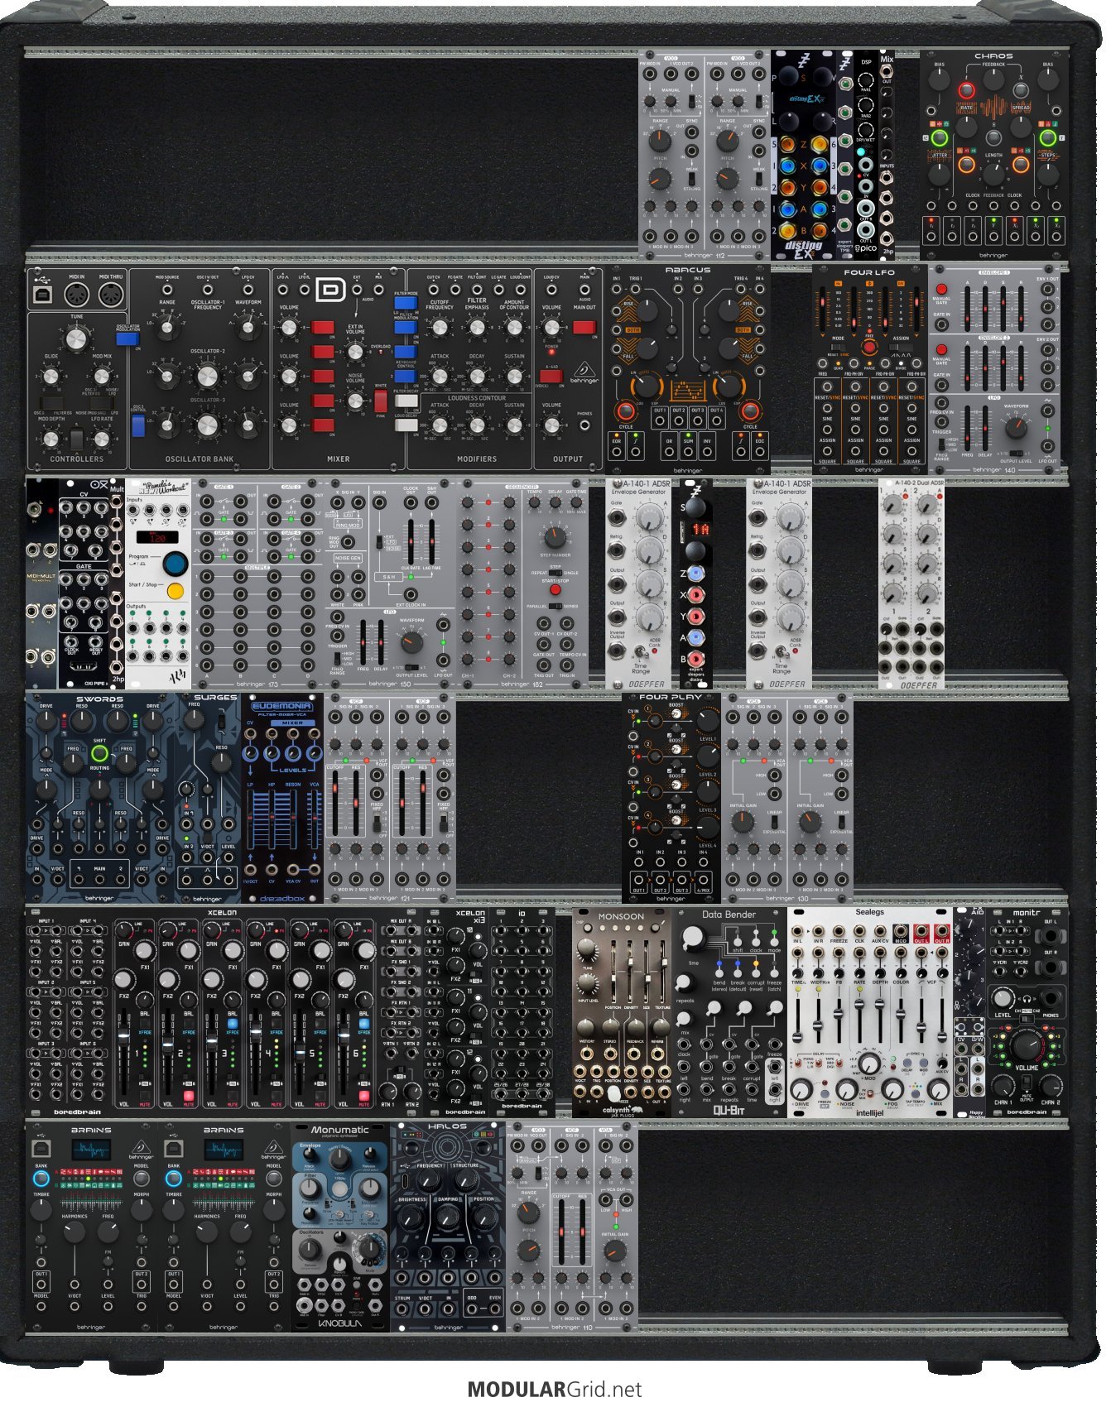Click the TUNE knob in the Controllers section
The height and width of the screenshot is (1407, 1111).
pos(76,339)
